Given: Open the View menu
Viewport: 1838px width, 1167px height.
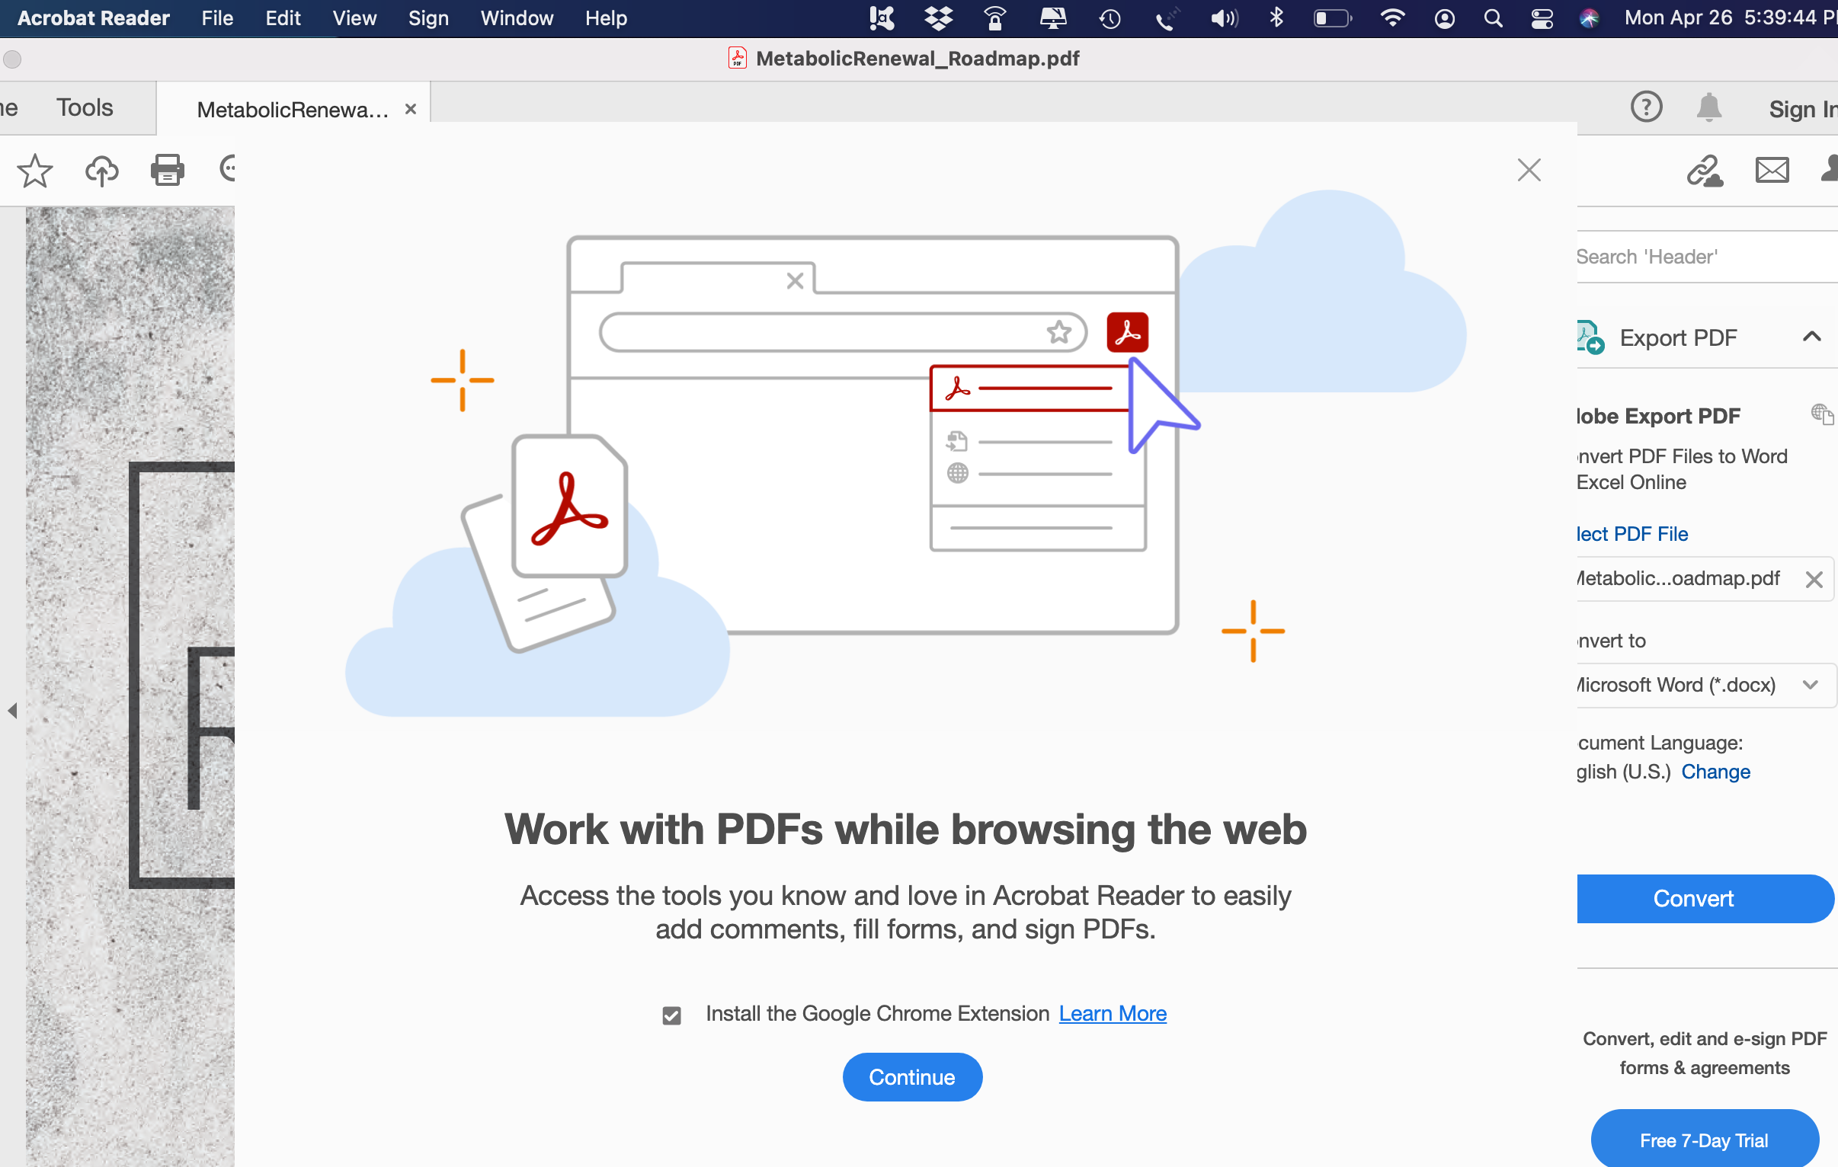Looking at the screenshot, I should tap(354, 18).
